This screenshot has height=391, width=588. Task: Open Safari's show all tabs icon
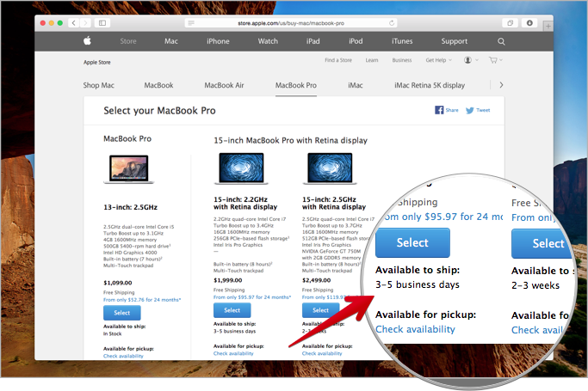(510, 23)
